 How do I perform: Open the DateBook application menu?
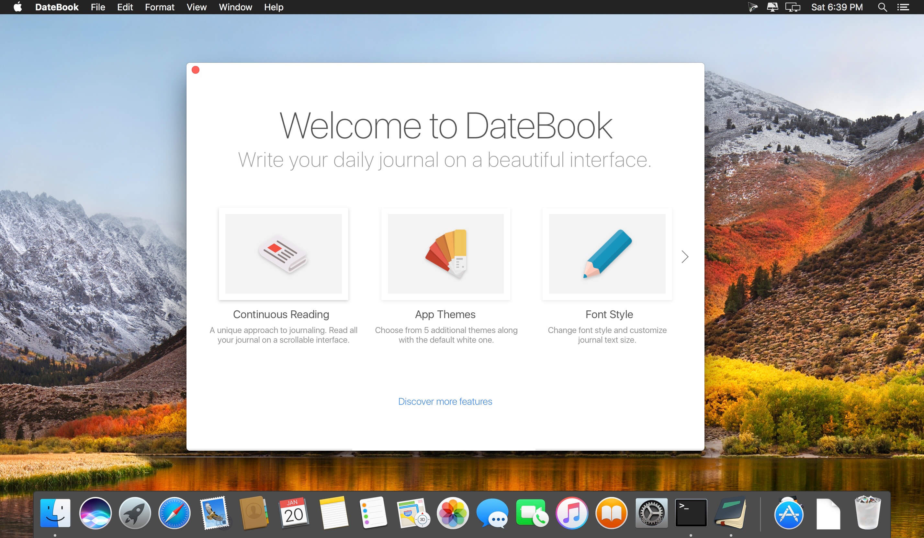(x=56, y=7)
